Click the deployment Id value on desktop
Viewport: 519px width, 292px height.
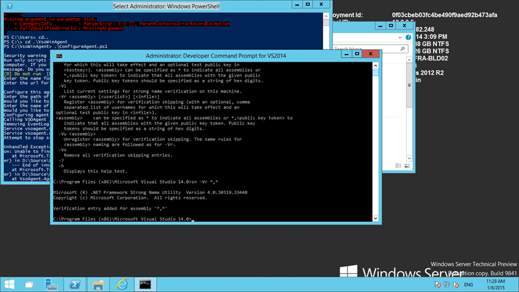click(x=444, y=15)
